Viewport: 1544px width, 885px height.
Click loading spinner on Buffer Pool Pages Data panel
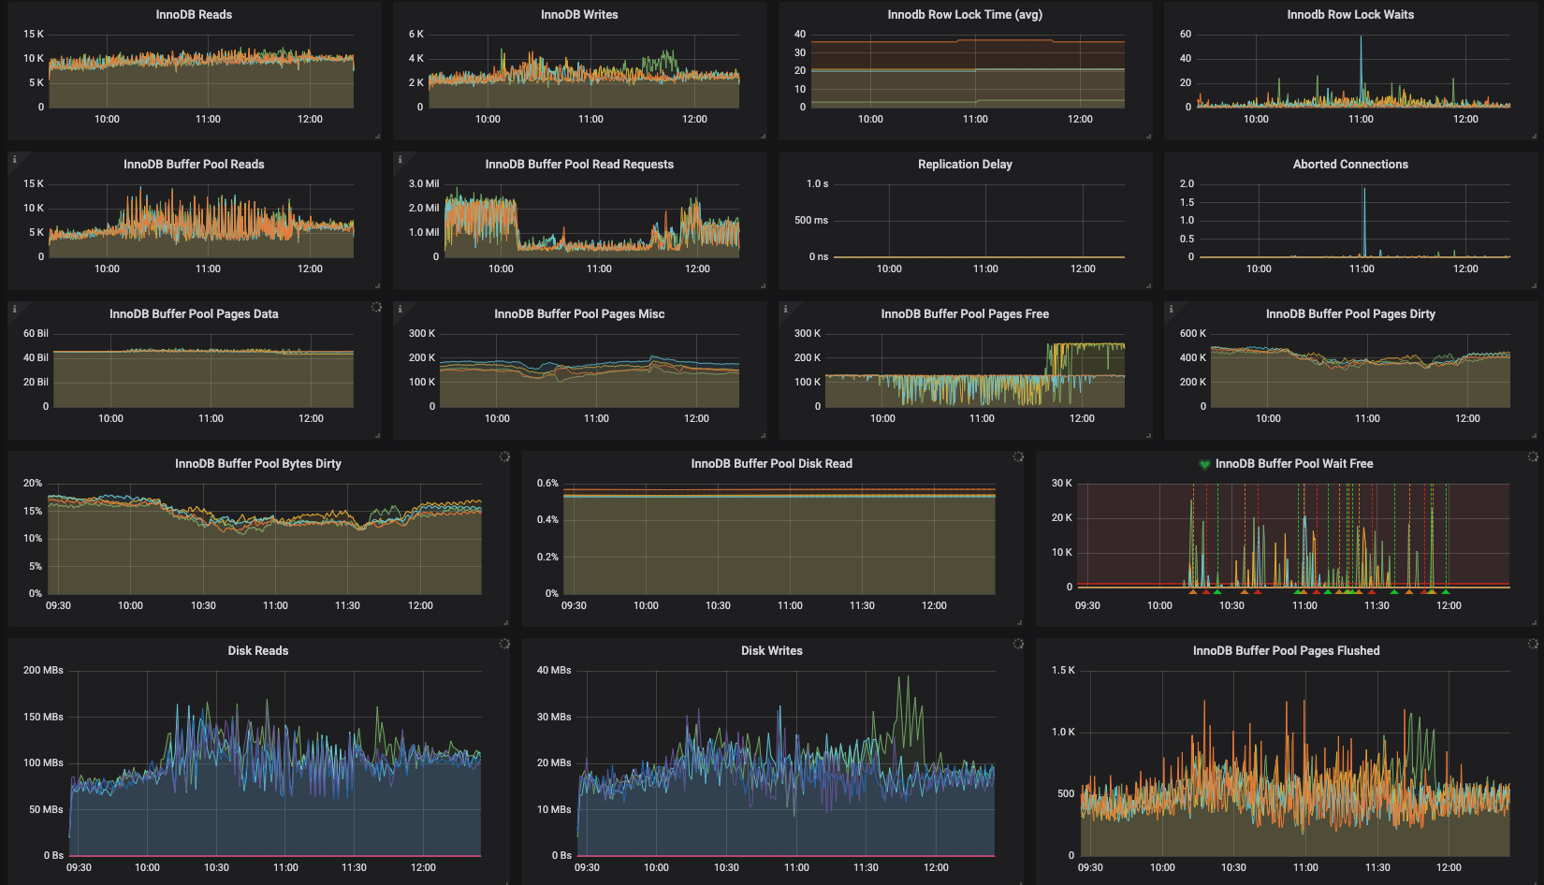click(x=376, y=307)
